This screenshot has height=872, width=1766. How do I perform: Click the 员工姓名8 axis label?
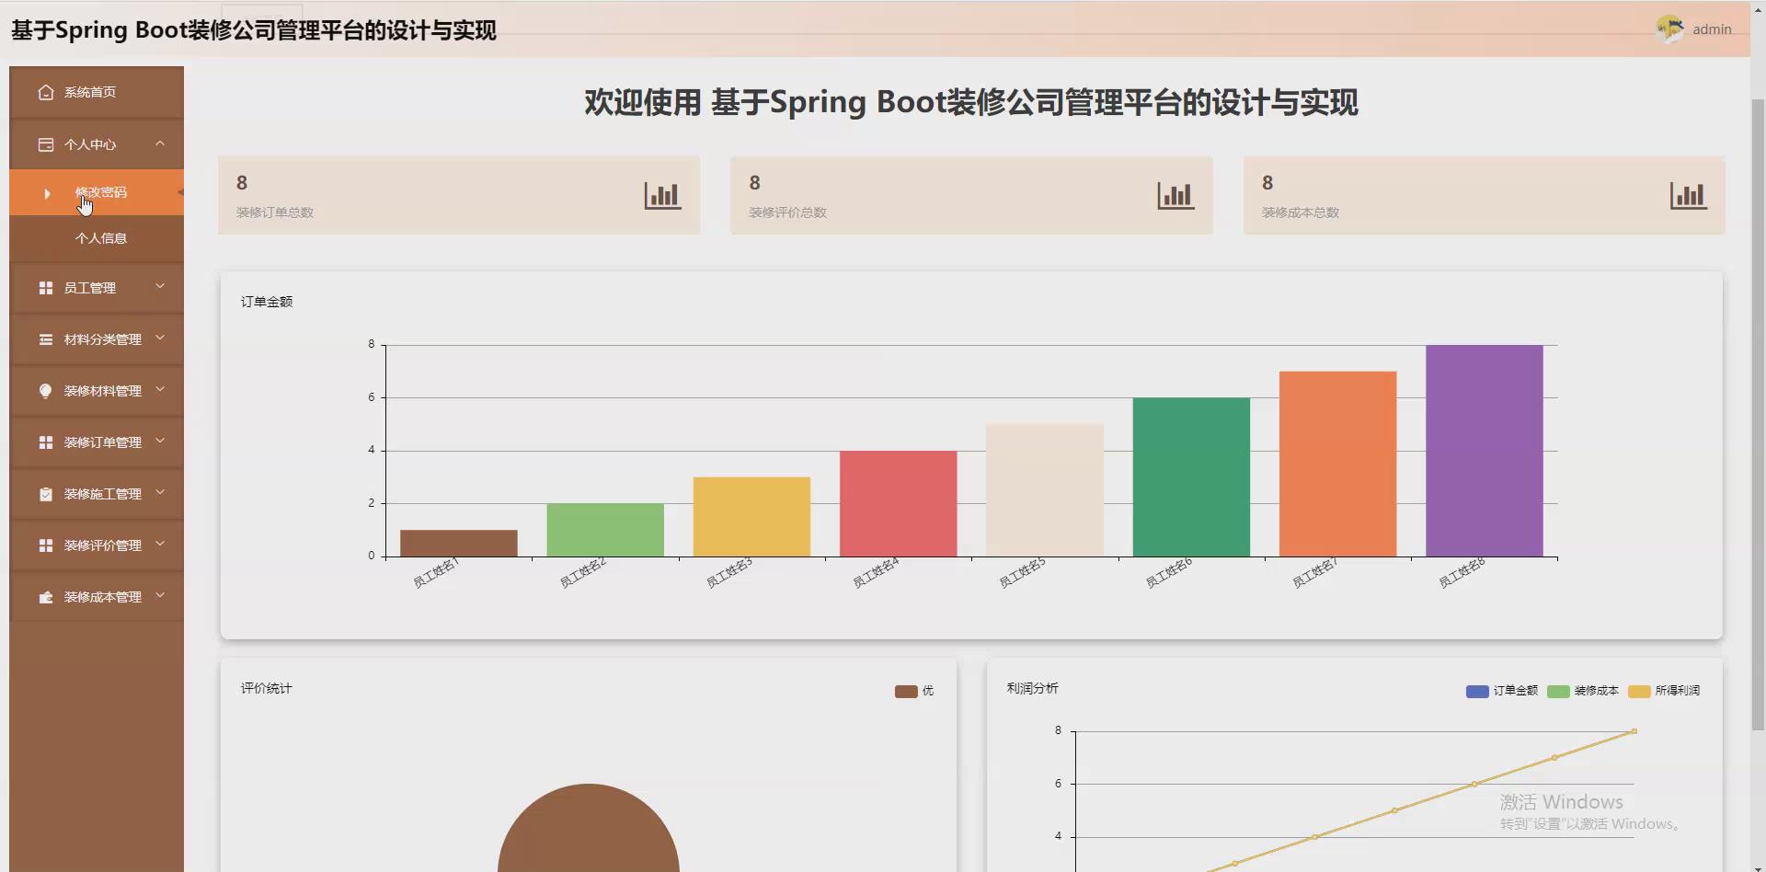[x=1462, y=573]
